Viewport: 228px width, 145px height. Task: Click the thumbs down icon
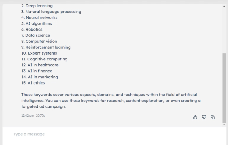pyautogui.click(x=204, y=117)
